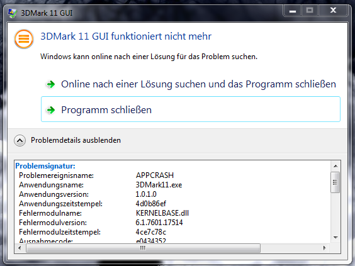Click the horizontal scrollbar thumb

[x=143, y=248]
